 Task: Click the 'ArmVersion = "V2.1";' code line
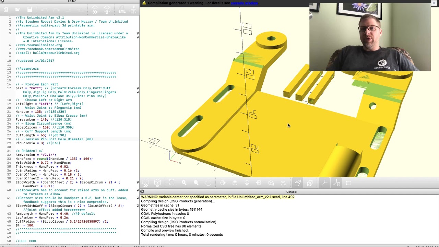point(36,155)
